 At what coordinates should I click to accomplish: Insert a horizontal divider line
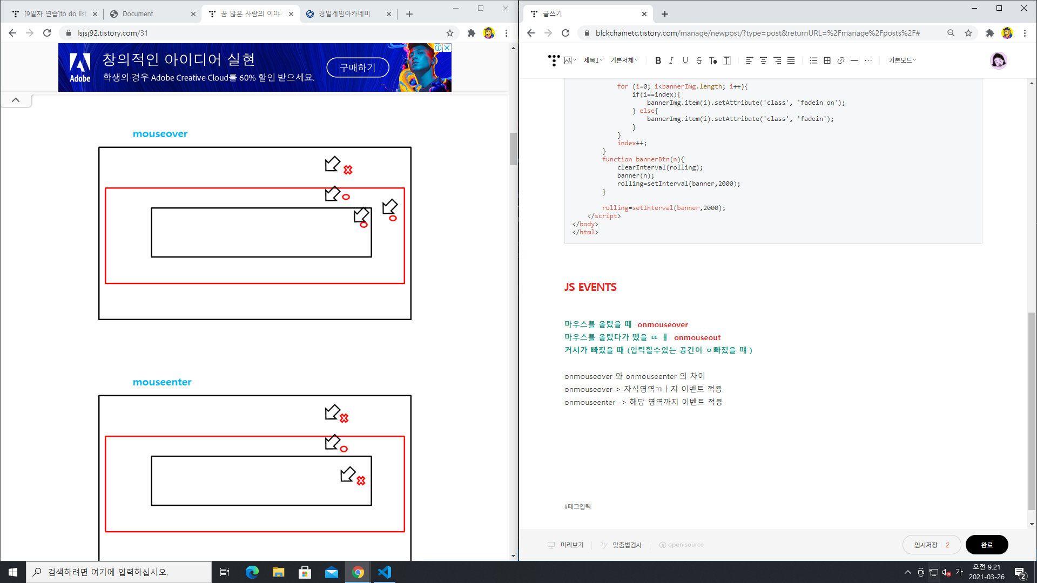pyautogui.click(x=854, y=60)
